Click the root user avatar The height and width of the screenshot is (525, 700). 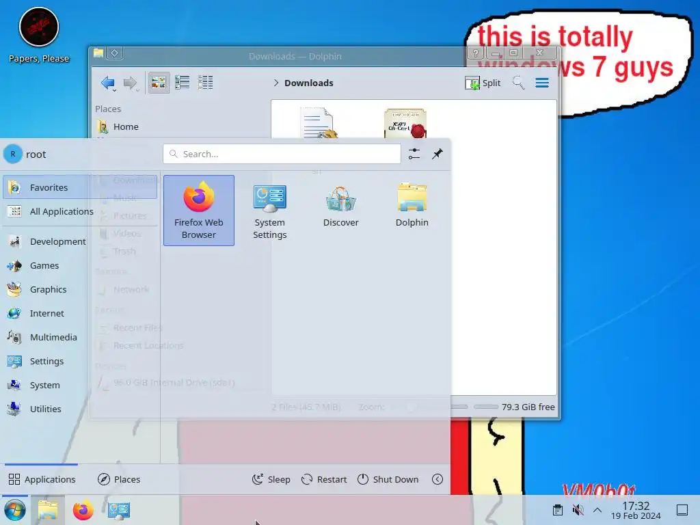coord(13,154)
